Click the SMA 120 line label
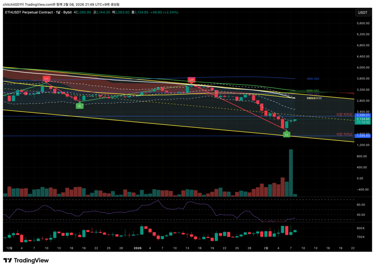Screen dimensions: 375x269 pos(312,90)
